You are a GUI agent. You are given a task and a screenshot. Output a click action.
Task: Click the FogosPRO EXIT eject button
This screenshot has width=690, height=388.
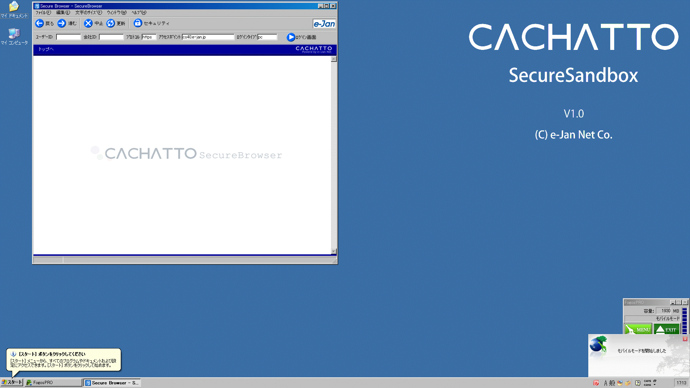tap(667, 329)
